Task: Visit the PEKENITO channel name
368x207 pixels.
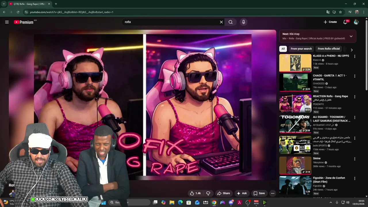Action: click(x=318, y=104)
